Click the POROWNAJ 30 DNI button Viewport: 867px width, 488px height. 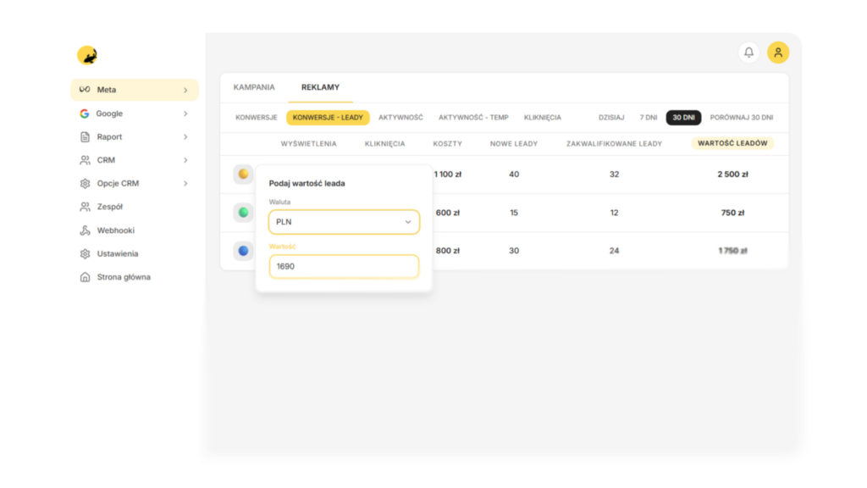[741, 118]
